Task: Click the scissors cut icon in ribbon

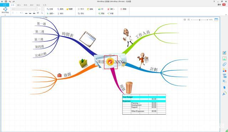Action: tap(79, 9)
